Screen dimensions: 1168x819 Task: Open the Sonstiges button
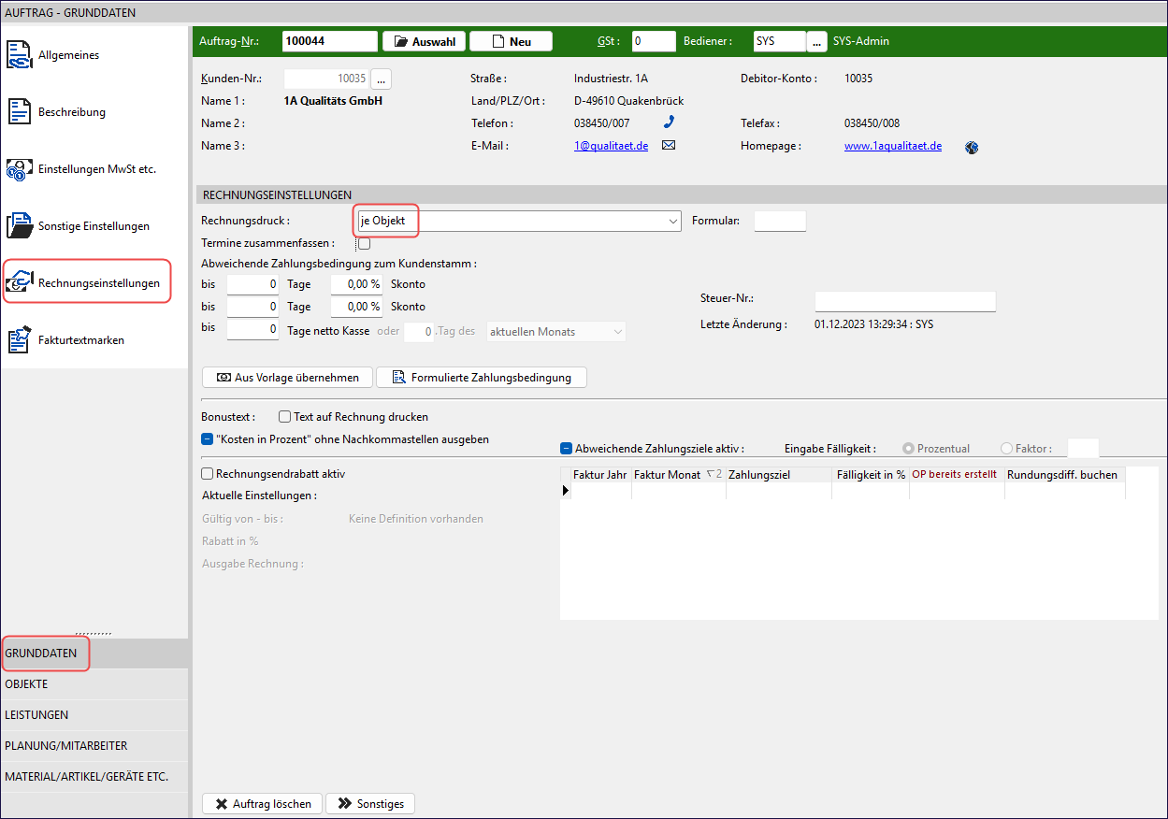(370, 804)
